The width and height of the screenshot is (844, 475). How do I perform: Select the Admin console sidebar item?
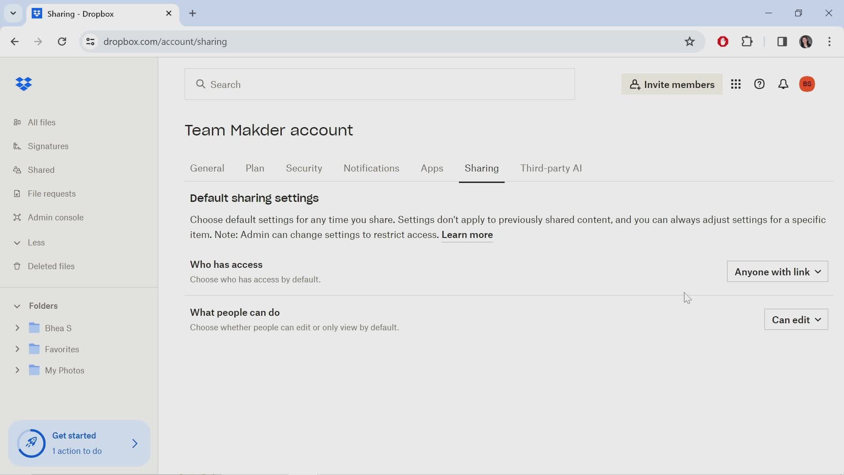pyautogui.click(x=56, y=217)
